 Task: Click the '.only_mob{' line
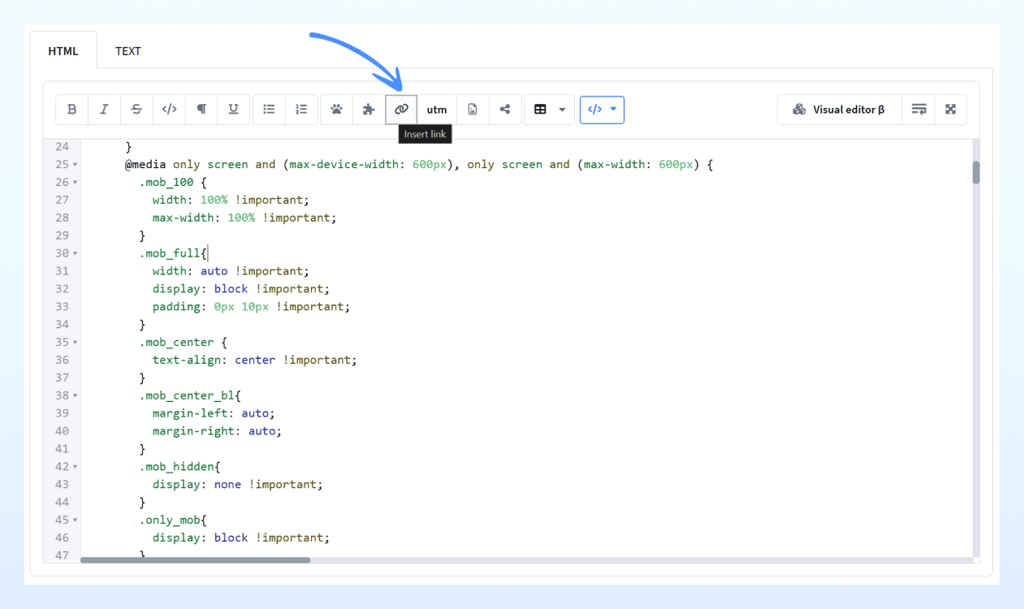click(173, 520)
